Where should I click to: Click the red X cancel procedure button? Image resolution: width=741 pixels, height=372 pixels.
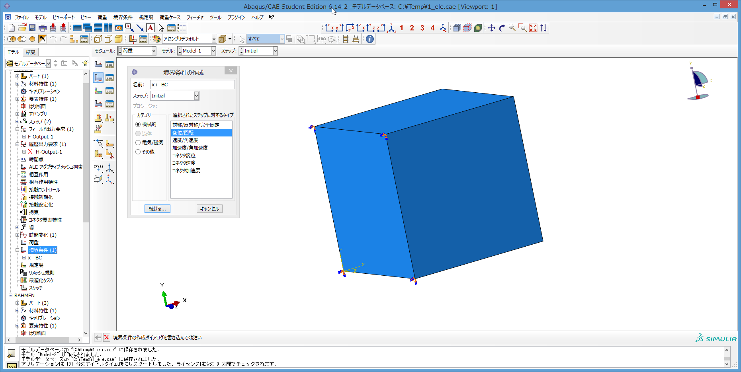pyautogui.click(x=106, y=337)
